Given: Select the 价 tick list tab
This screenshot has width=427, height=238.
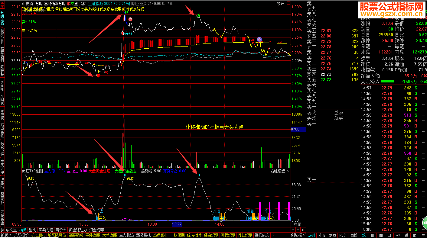Looking at the screenshot, I should coord(372,235).
